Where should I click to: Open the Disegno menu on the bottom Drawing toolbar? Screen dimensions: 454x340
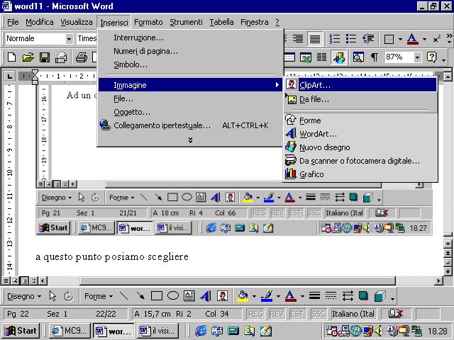(x=23, y=296)
